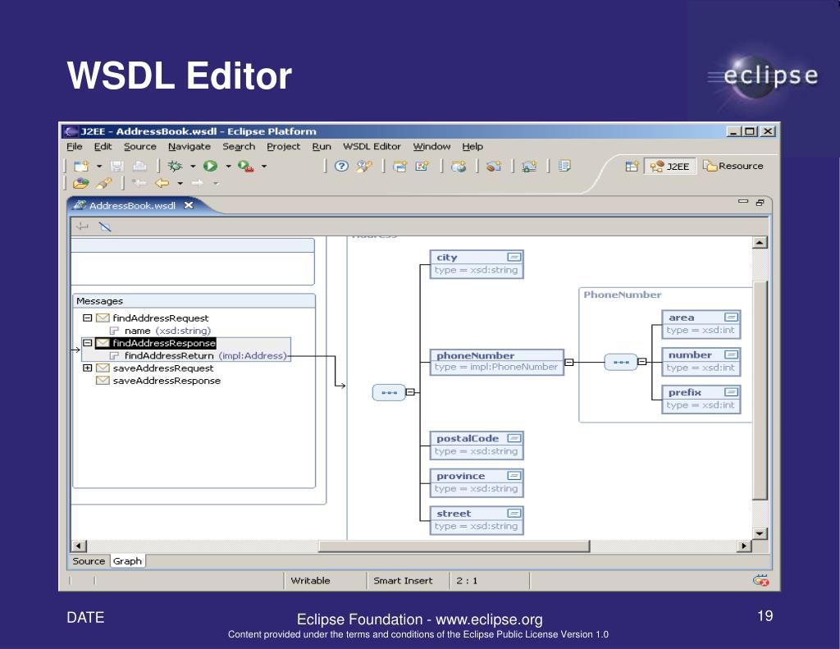Viewport: 840px width, 649px height.
Task: Click the green Run icon
Action: click(x=211, y=166)
